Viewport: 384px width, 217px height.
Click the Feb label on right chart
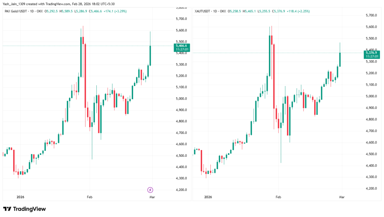pos(278,197)
